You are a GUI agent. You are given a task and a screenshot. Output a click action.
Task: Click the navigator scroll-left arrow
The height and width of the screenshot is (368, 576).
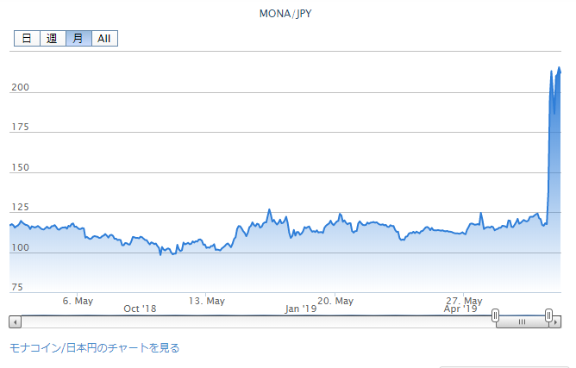point(15,322)
